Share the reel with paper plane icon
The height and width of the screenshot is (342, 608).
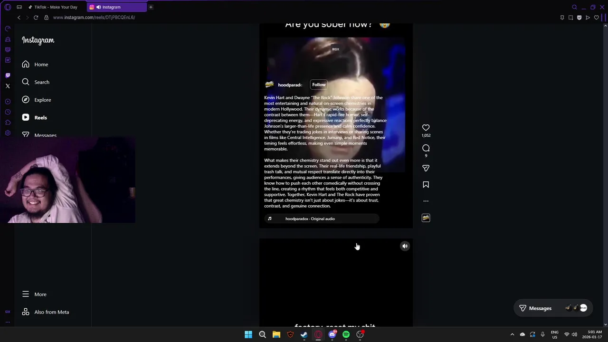pos(426,168)
